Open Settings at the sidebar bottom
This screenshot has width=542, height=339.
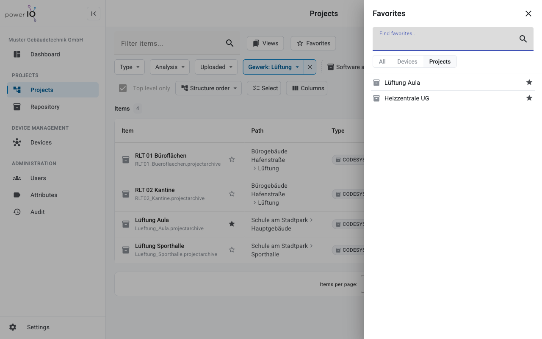[53, 327]
